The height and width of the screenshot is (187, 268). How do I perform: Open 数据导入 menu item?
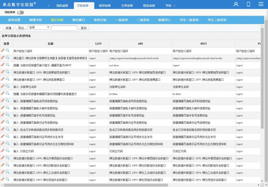[x=164, y=20]
